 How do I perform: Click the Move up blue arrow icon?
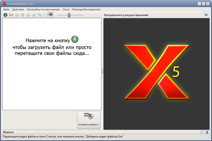pos(34,15)
